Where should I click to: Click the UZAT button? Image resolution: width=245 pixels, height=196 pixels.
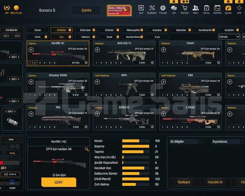tap(59, 182)
